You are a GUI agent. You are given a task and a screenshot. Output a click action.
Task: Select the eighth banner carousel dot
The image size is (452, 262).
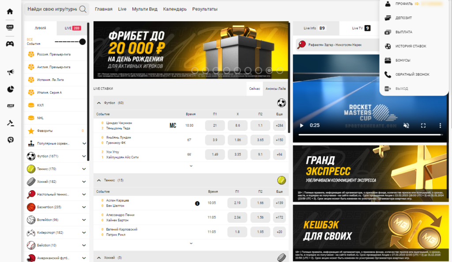tap(269, 70)
